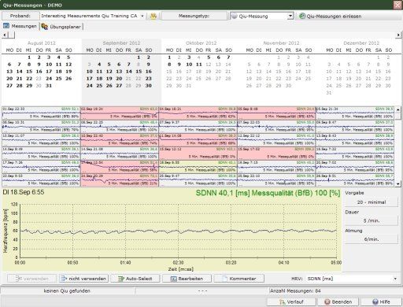
Task: Open the HRV SDNN [ms] dropdown
Action: tap(395, 279)
